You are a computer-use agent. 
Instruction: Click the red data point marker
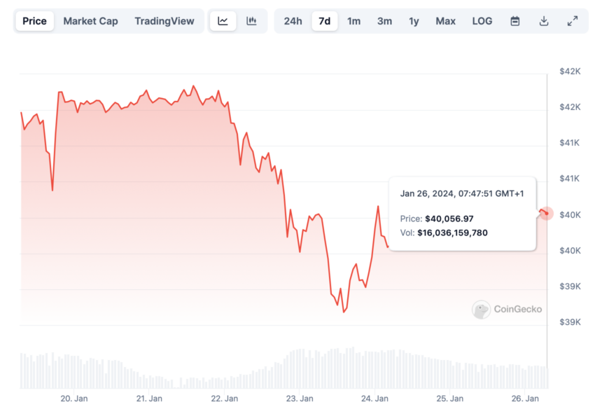click(547, 214)
